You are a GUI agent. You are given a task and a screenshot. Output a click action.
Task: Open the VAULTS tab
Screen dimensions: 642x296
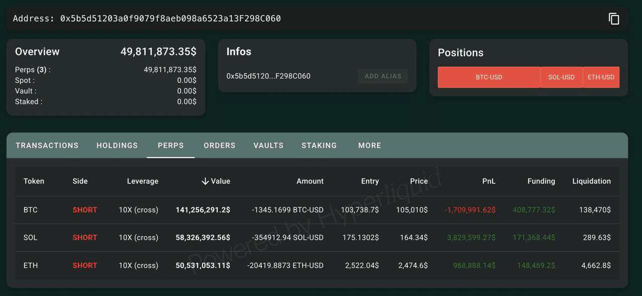coord(268,145)
